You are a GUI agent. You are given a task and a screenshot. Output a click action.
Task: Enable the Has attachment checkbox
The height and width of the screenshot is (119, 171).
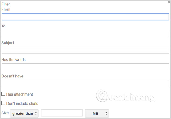click(3, 94)
